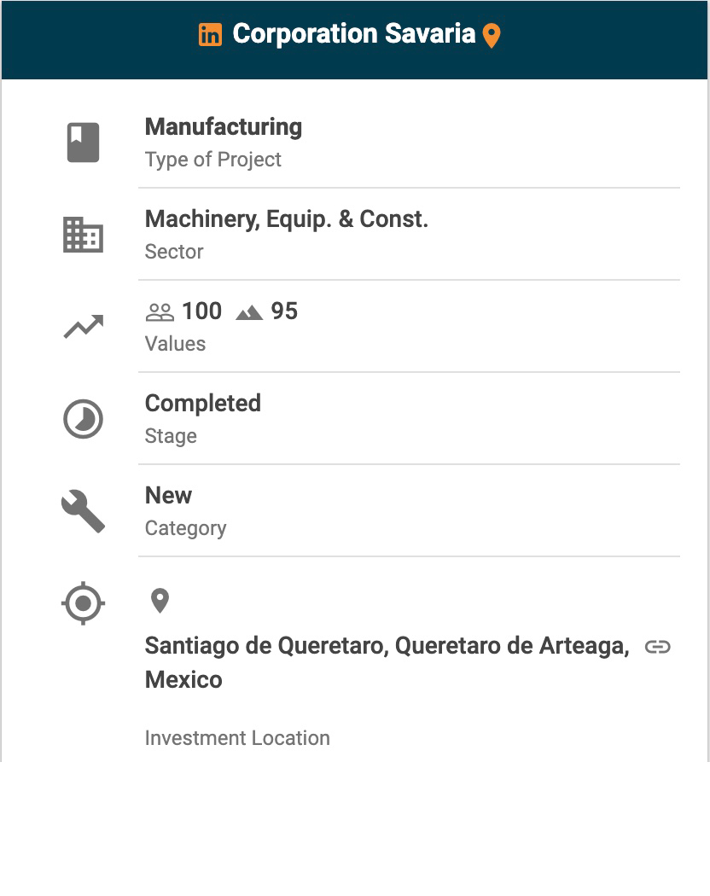Image resolution: width=710 pixels, height=896 pixels.
Task: Click the Completed stage value
Action: tap(203, 404)
